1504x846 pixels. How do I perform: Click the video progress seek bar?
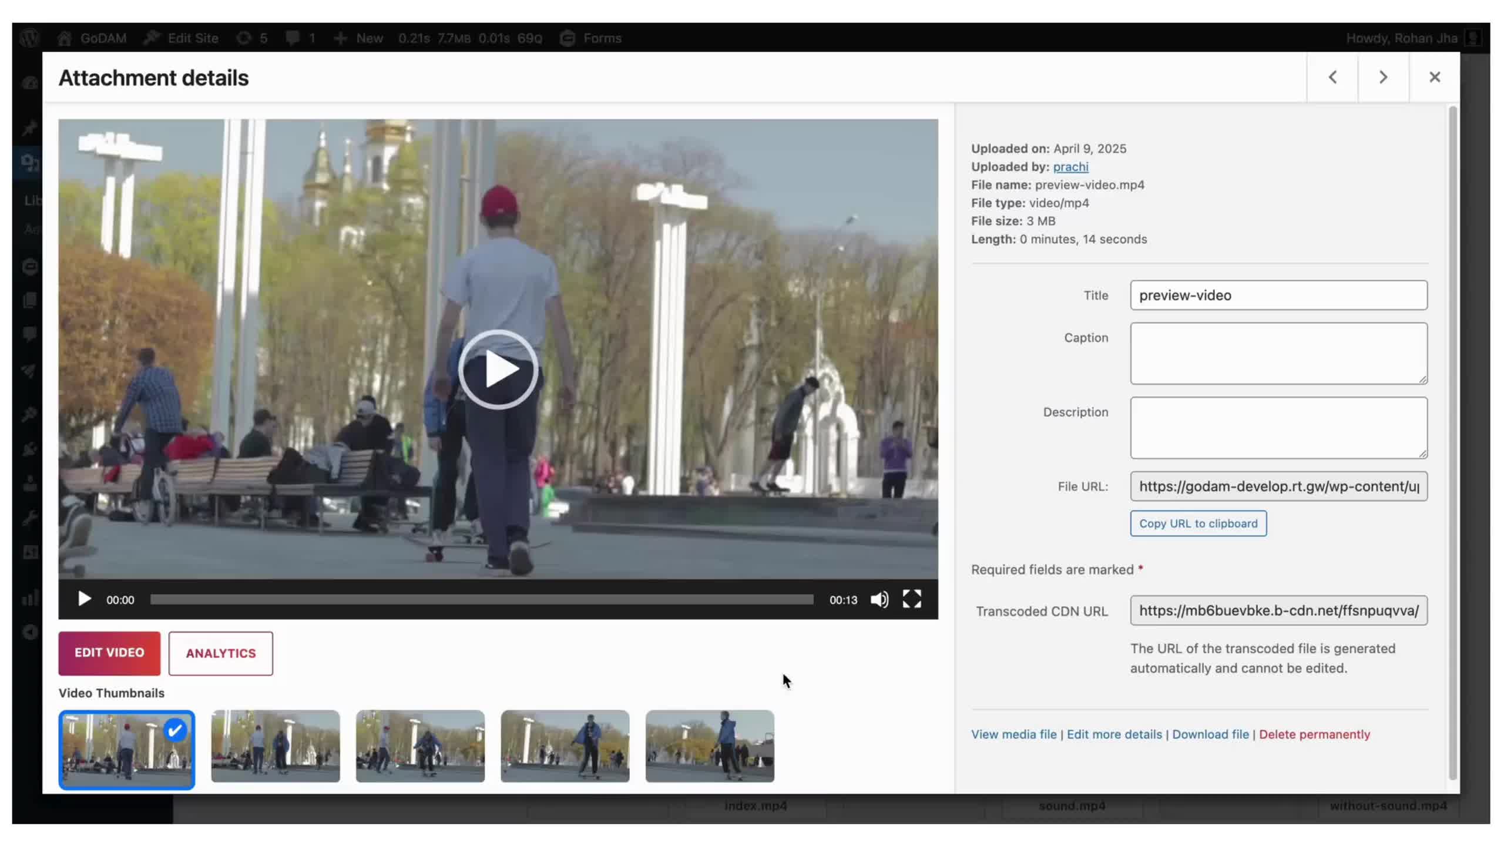[482, 599]
